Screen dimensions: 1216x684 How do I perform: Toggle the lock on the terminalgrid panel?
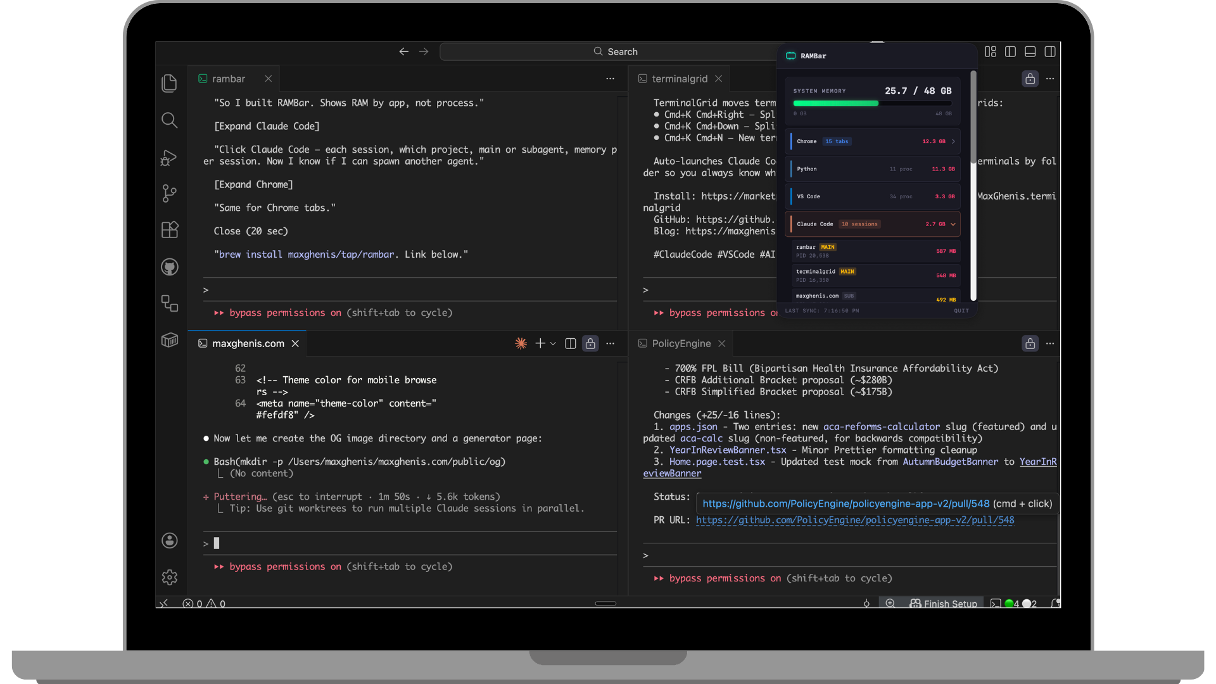point(1030,78)
